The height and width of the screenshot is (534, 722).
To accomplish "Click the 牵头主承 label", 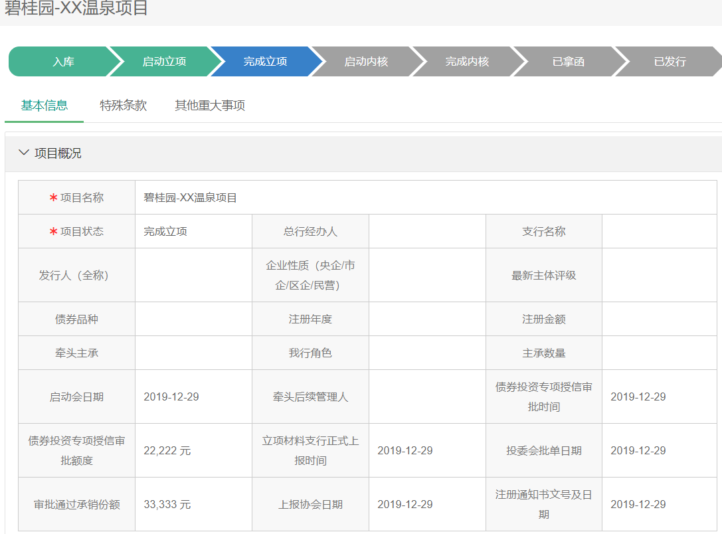I will [x=76, y=353].
